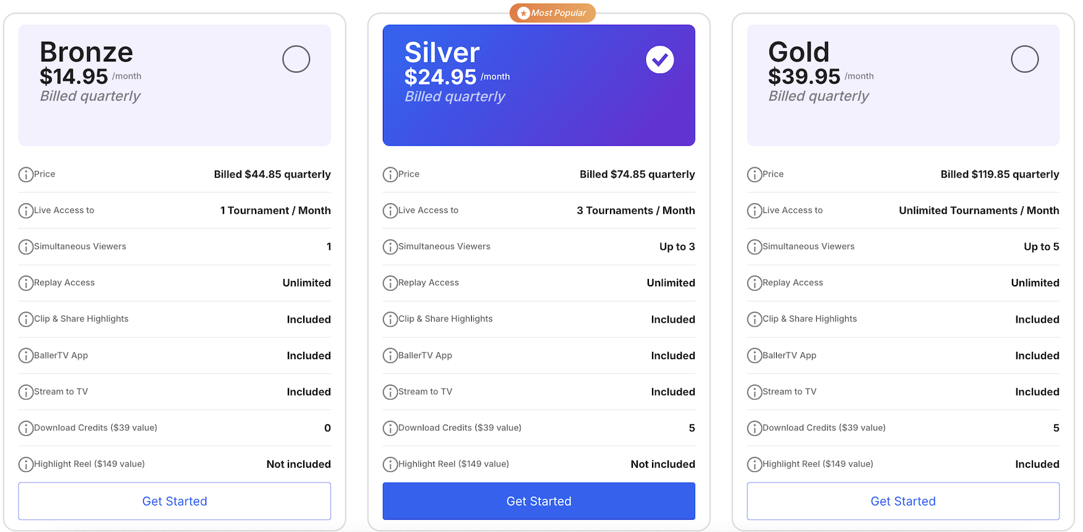Screen dimensions: 1083x532
Task: Click the Stream to TV info icon on Bronze
Action: 26,392
